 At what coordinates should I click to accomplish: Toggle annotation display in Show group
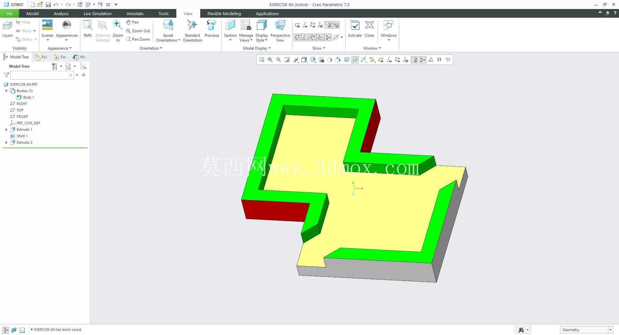tap(328, 25)
